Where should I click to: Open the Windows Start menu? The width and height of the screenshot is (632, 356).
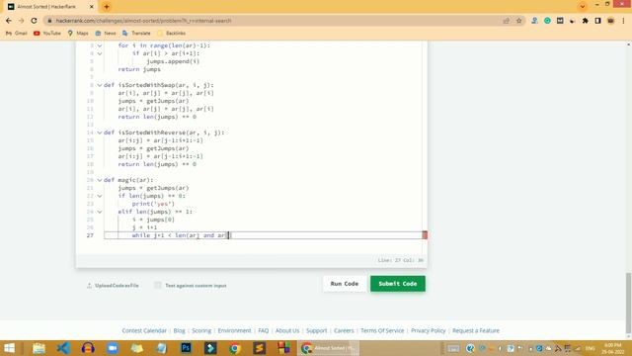[x=9, y=348]
